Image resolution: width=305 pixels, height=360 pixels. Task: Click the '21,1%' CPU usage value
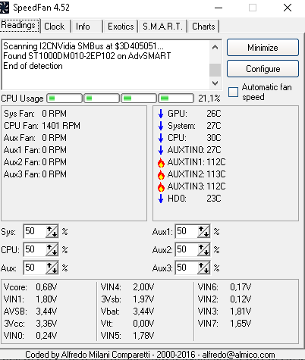(209, 99)
